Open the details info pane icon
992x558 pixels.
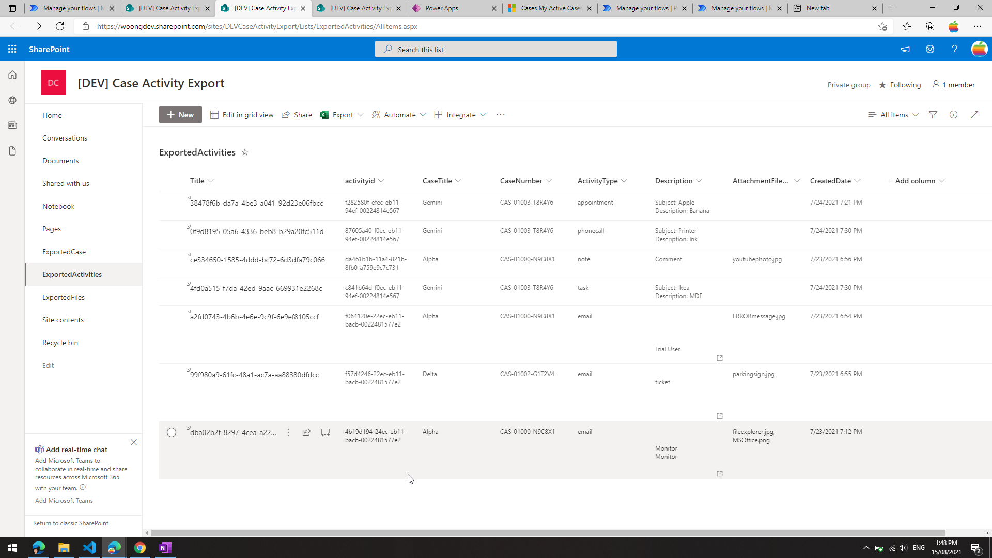point(953,115)
